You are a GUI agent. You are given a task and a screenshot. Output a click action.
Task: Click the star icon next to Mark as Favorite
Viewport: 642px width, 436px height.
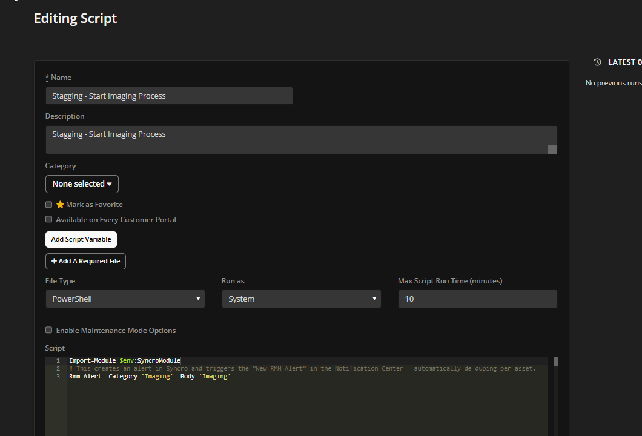point(60,204)
